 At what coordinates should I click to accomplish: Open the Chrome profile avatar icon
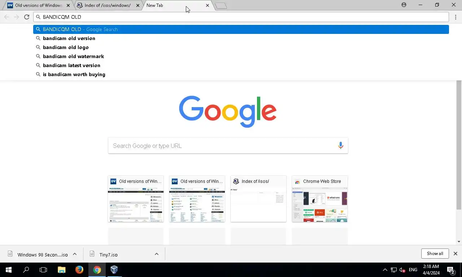(x=404, y=5)
